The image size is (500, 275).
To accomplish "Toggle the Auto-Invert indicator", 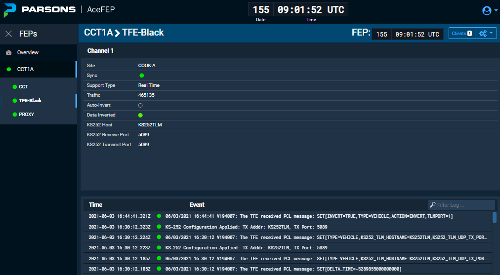I will (x=140, y=105).
